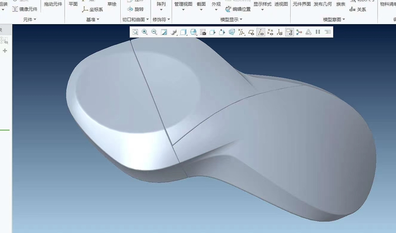Click 镜像元件 (Mirror Component)
Image resolution: width=396 pixels, height=233 pixels.
(x=25, y=9)
